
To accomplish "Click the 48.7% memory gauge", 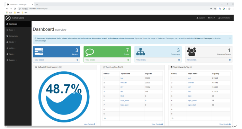I will point(64,97).
